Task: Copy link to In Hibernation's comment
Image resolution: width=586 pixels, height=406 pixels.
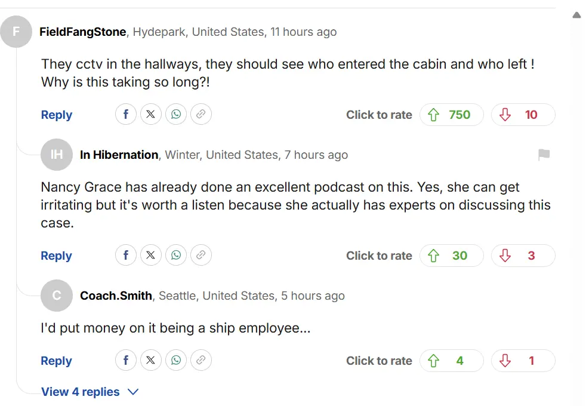Action: 201,256
